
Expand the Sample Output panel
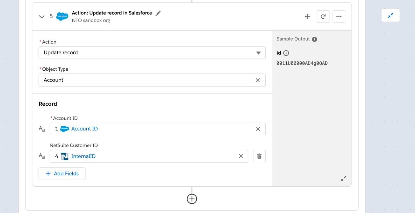344,178
